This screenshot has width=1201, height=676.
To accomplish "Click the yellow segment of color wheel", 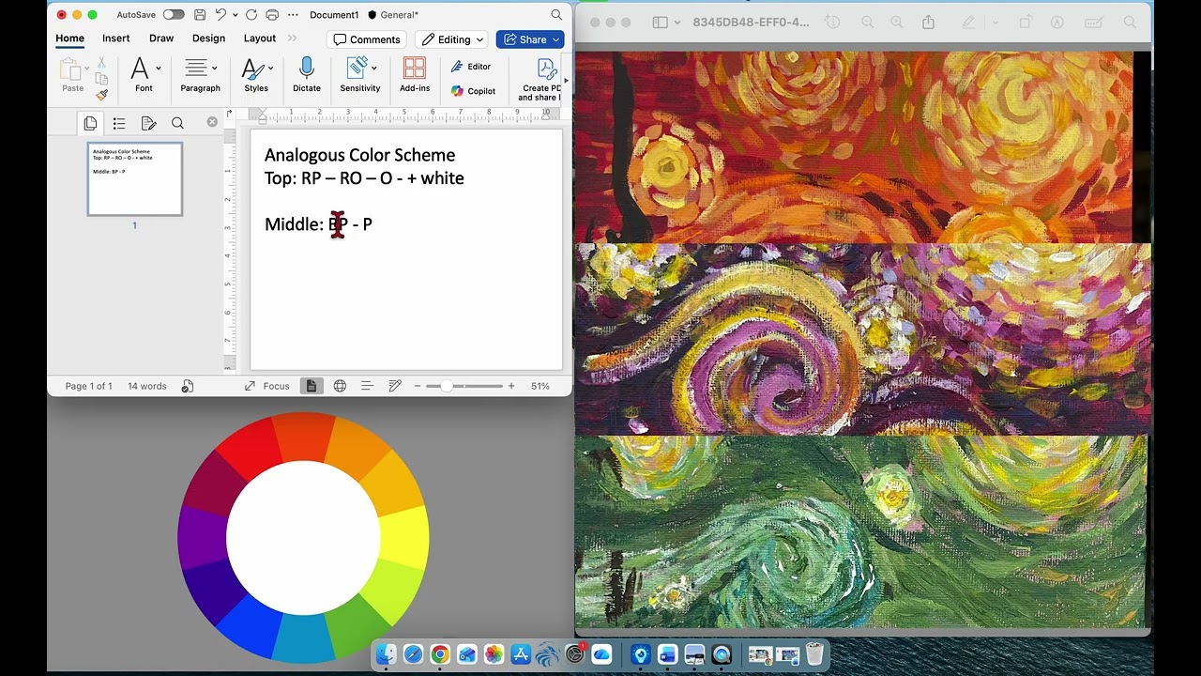I will point(404,537).
